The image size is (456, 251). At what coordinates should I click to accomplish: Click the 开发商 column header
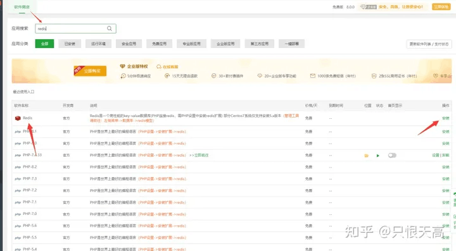coord(68,106)
